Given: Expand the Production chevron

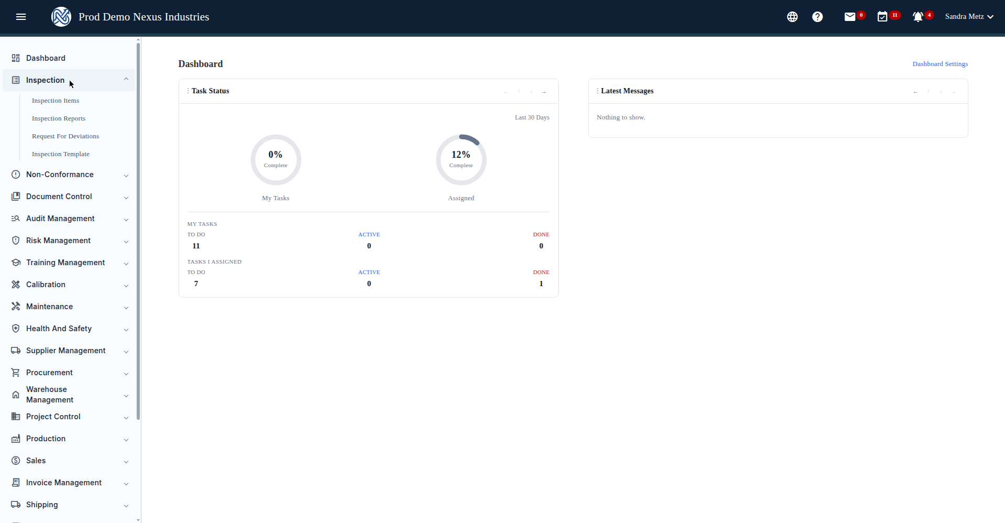Looking at the screenshot, I should [126, 440].
